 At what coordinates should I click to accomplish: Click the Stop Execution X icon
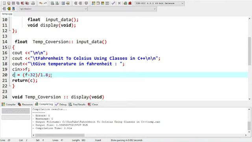click(x=119, y=3)
